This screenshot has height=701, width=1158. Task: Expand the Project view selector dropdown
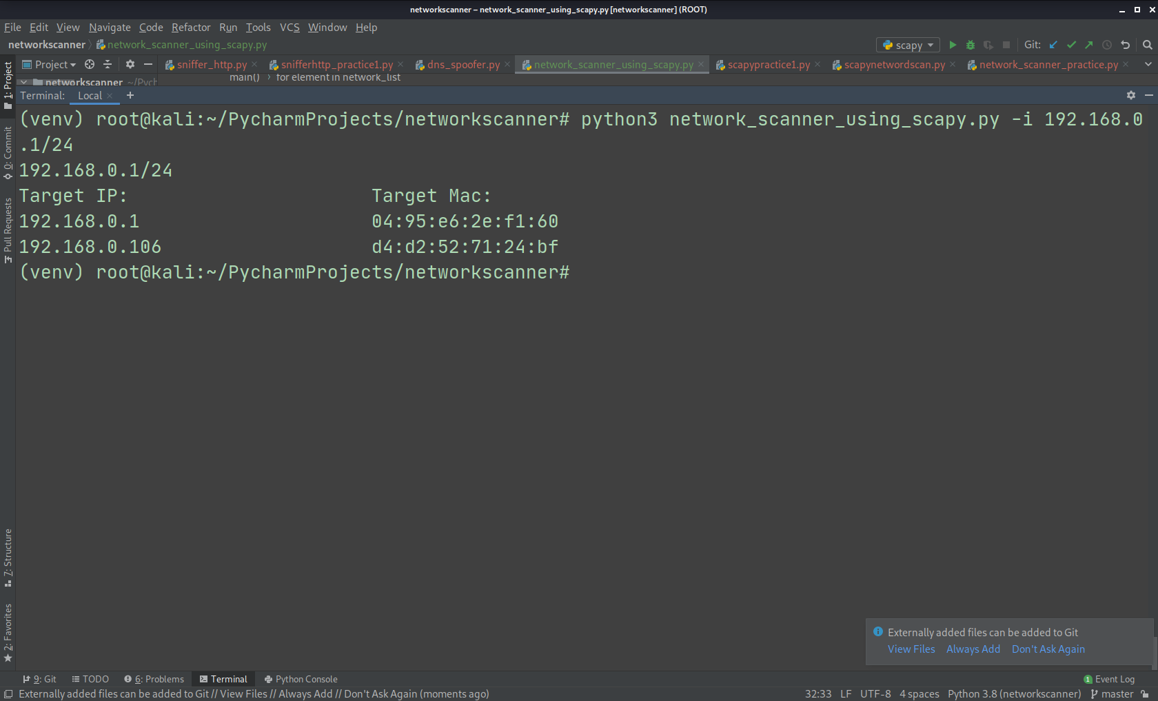tap(49, 64)
